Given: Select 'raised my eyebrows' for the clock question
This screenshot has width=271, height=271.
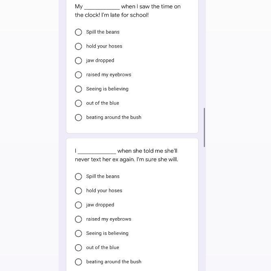Looking at the screenshot, I should click(79, 75).
